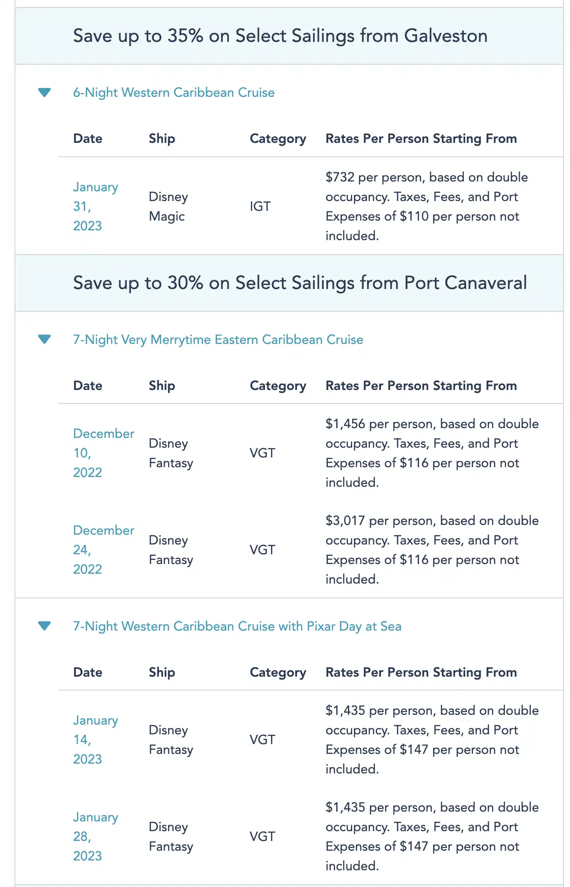Click the Galveston 35% savings heading
This screenshot has width=570, height=887.
tap(280, 36)
